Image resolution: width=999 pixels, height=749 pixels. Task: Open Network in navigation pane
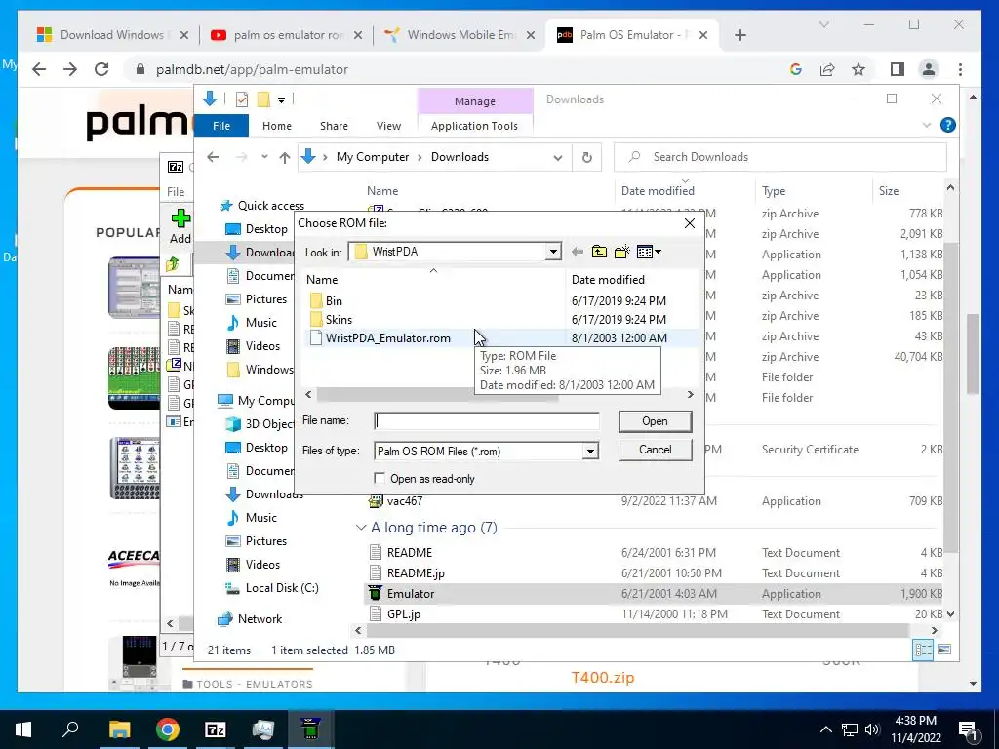point(260,619)
